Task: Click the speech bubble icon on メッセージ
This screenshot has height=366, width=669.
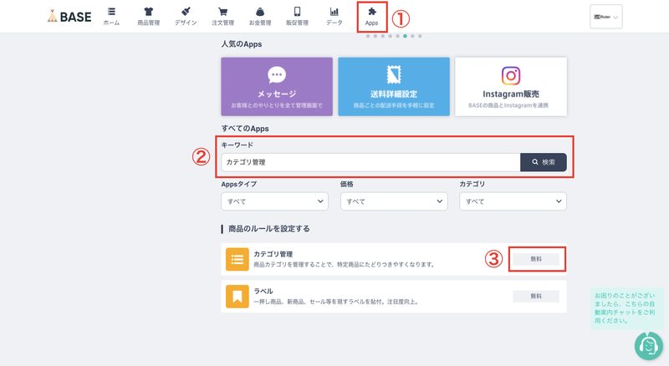Action: pos(277,75)
